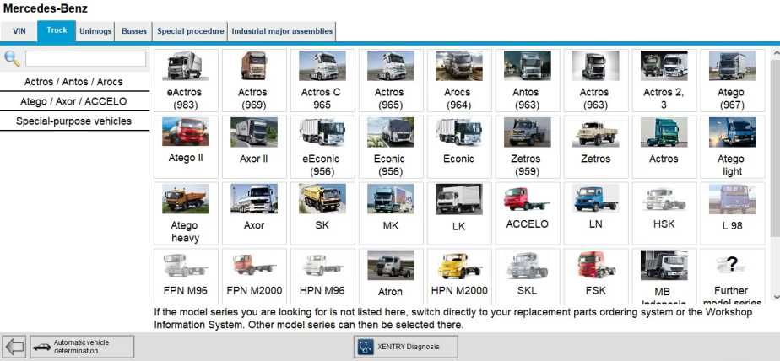Open the Special procedure tab
This screenshot has height=361, width=780.
pyautogui.click(x=191, y=31)
